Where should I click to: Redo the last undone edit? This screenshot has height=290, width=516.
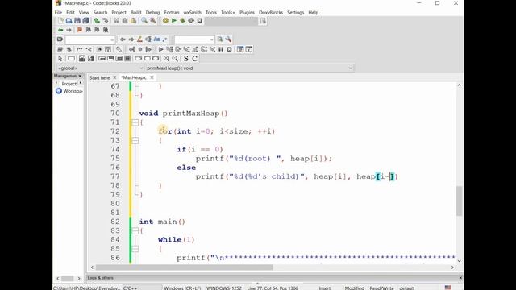click(x=106, y=21)
